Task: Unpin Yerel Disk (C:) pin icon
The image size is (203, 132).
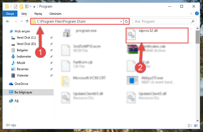Action: [x=51, y=38]
